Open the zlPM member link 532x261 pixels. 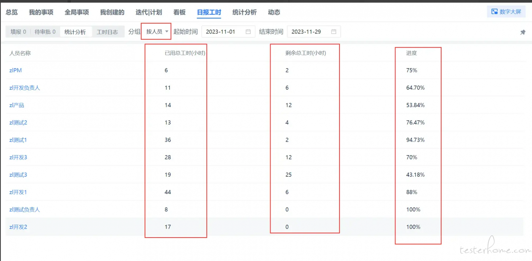pyautogui.click(x=16, y=70)
